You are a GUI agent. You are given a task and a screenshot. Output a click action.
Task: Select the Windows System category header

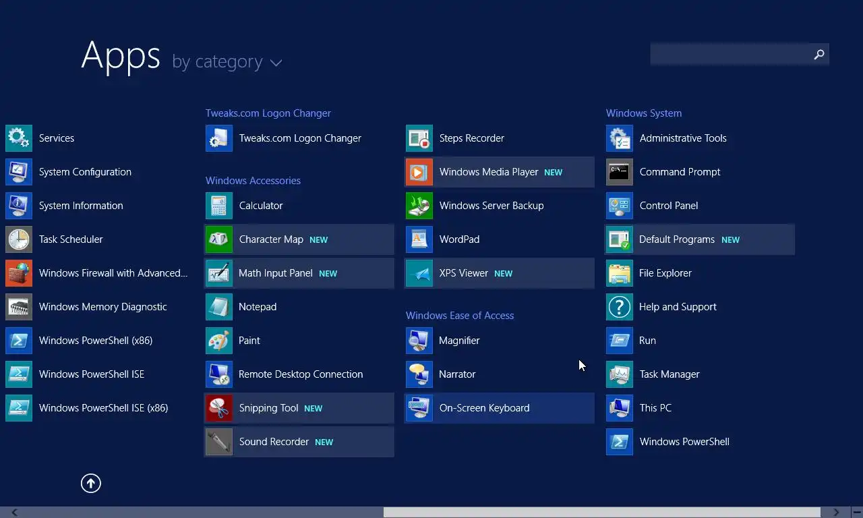644,113
